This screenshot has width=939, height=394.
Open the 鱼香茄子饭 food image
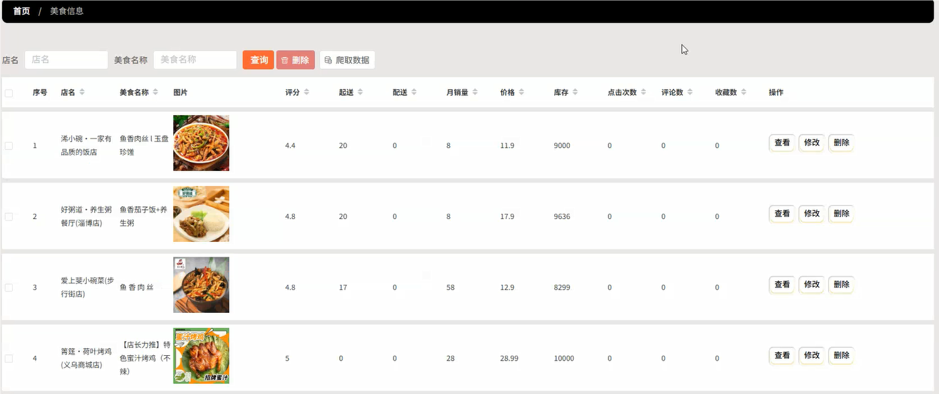tap(201, 214)
